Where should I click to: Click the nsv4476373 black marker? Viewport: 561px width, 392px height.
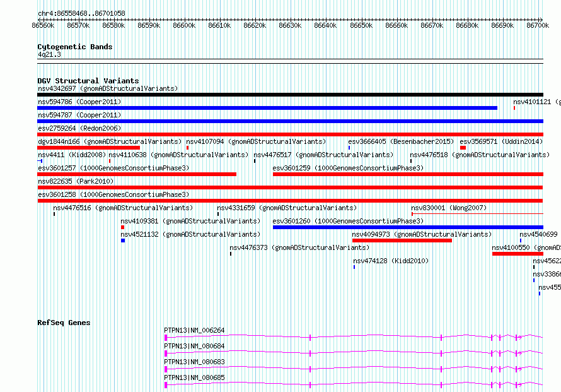click(x=231, y=254)
